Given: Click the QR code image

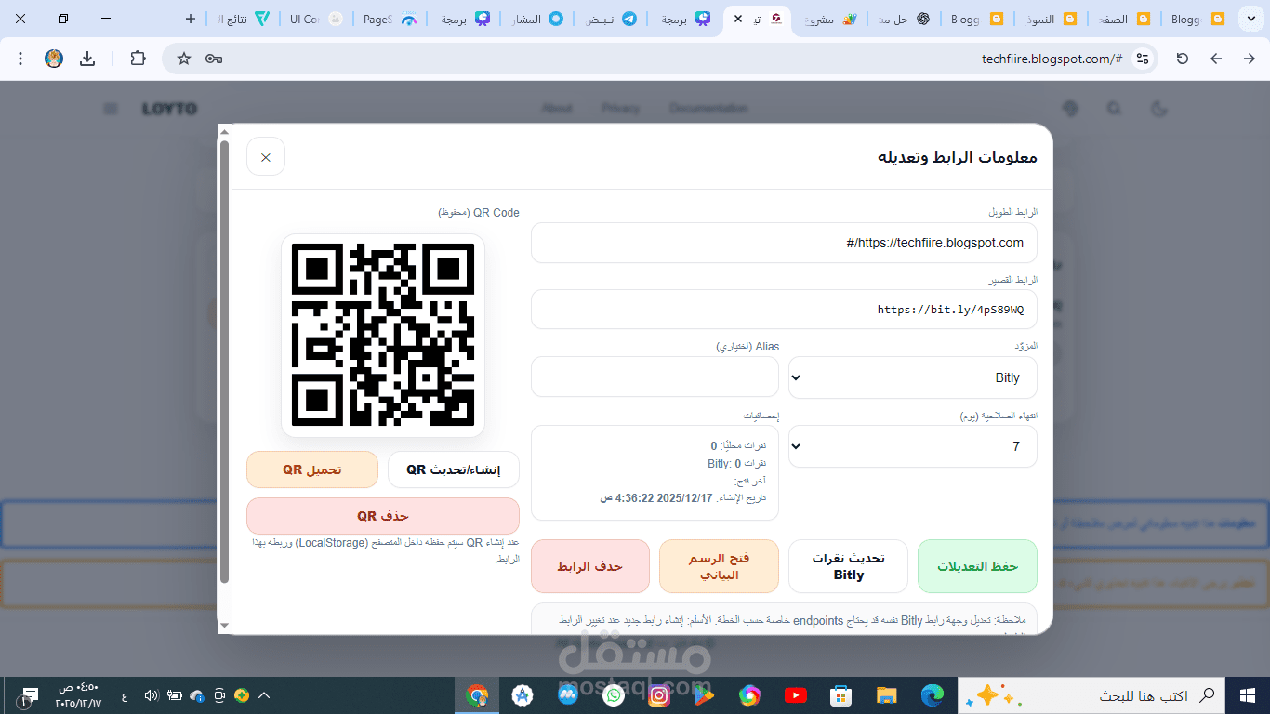Looking at the screenshot, I should [383, 336].
